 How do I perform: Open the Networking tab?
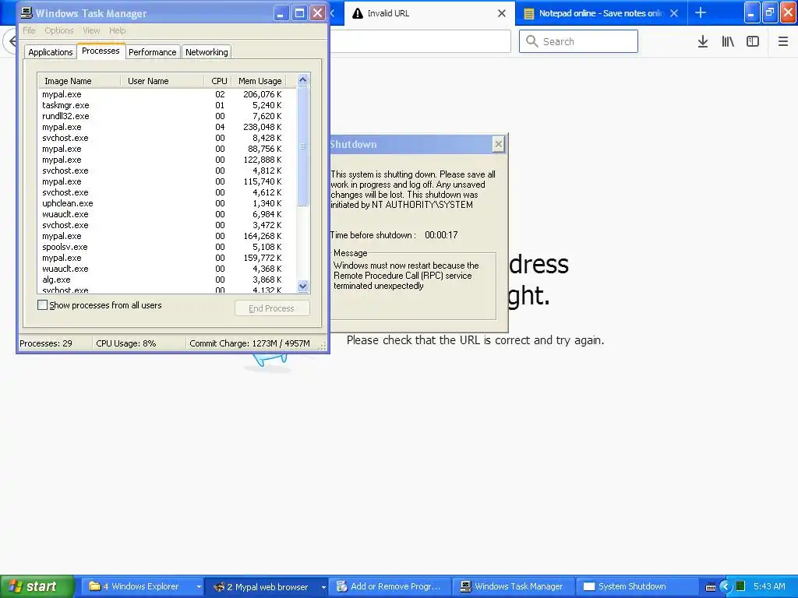point(207,52)
